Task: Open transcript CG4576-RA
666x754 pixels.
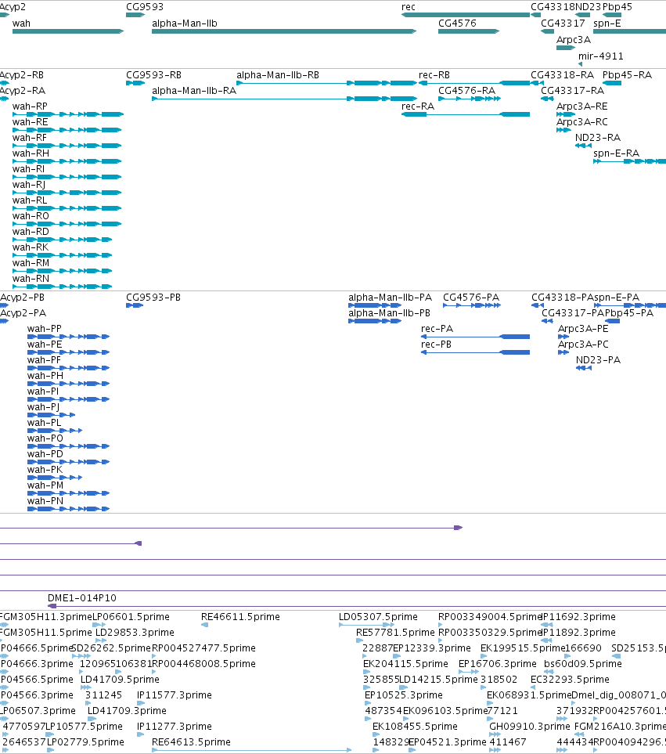Action: pos(470,99)
